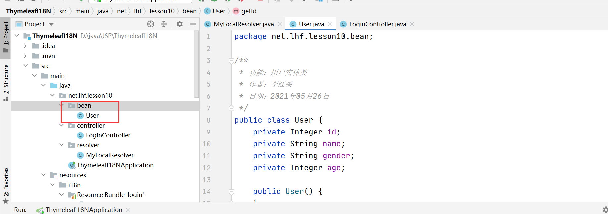
Task: Click the Collapse All icon in Project panel
Action: click(x=164, y=24)
